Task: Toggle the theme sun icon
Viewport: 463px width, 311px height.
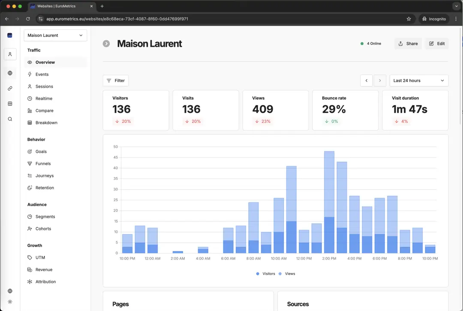Action: click(10, 302)
